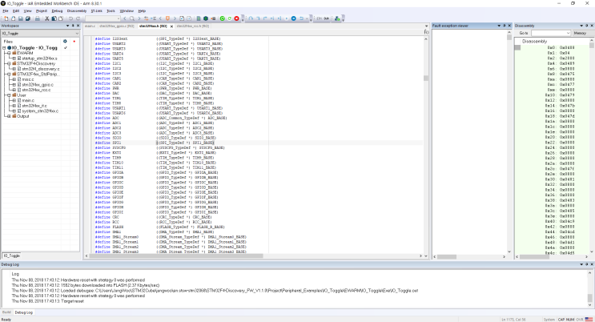Select the Debug Log tab at bottom

23,312
